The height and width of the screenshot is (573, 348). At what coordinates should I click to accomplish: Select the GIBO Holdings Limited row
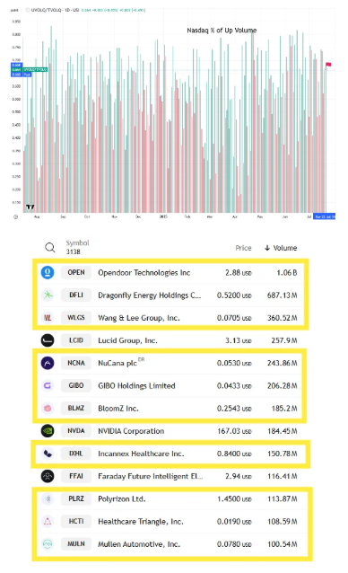coord(170,385)
